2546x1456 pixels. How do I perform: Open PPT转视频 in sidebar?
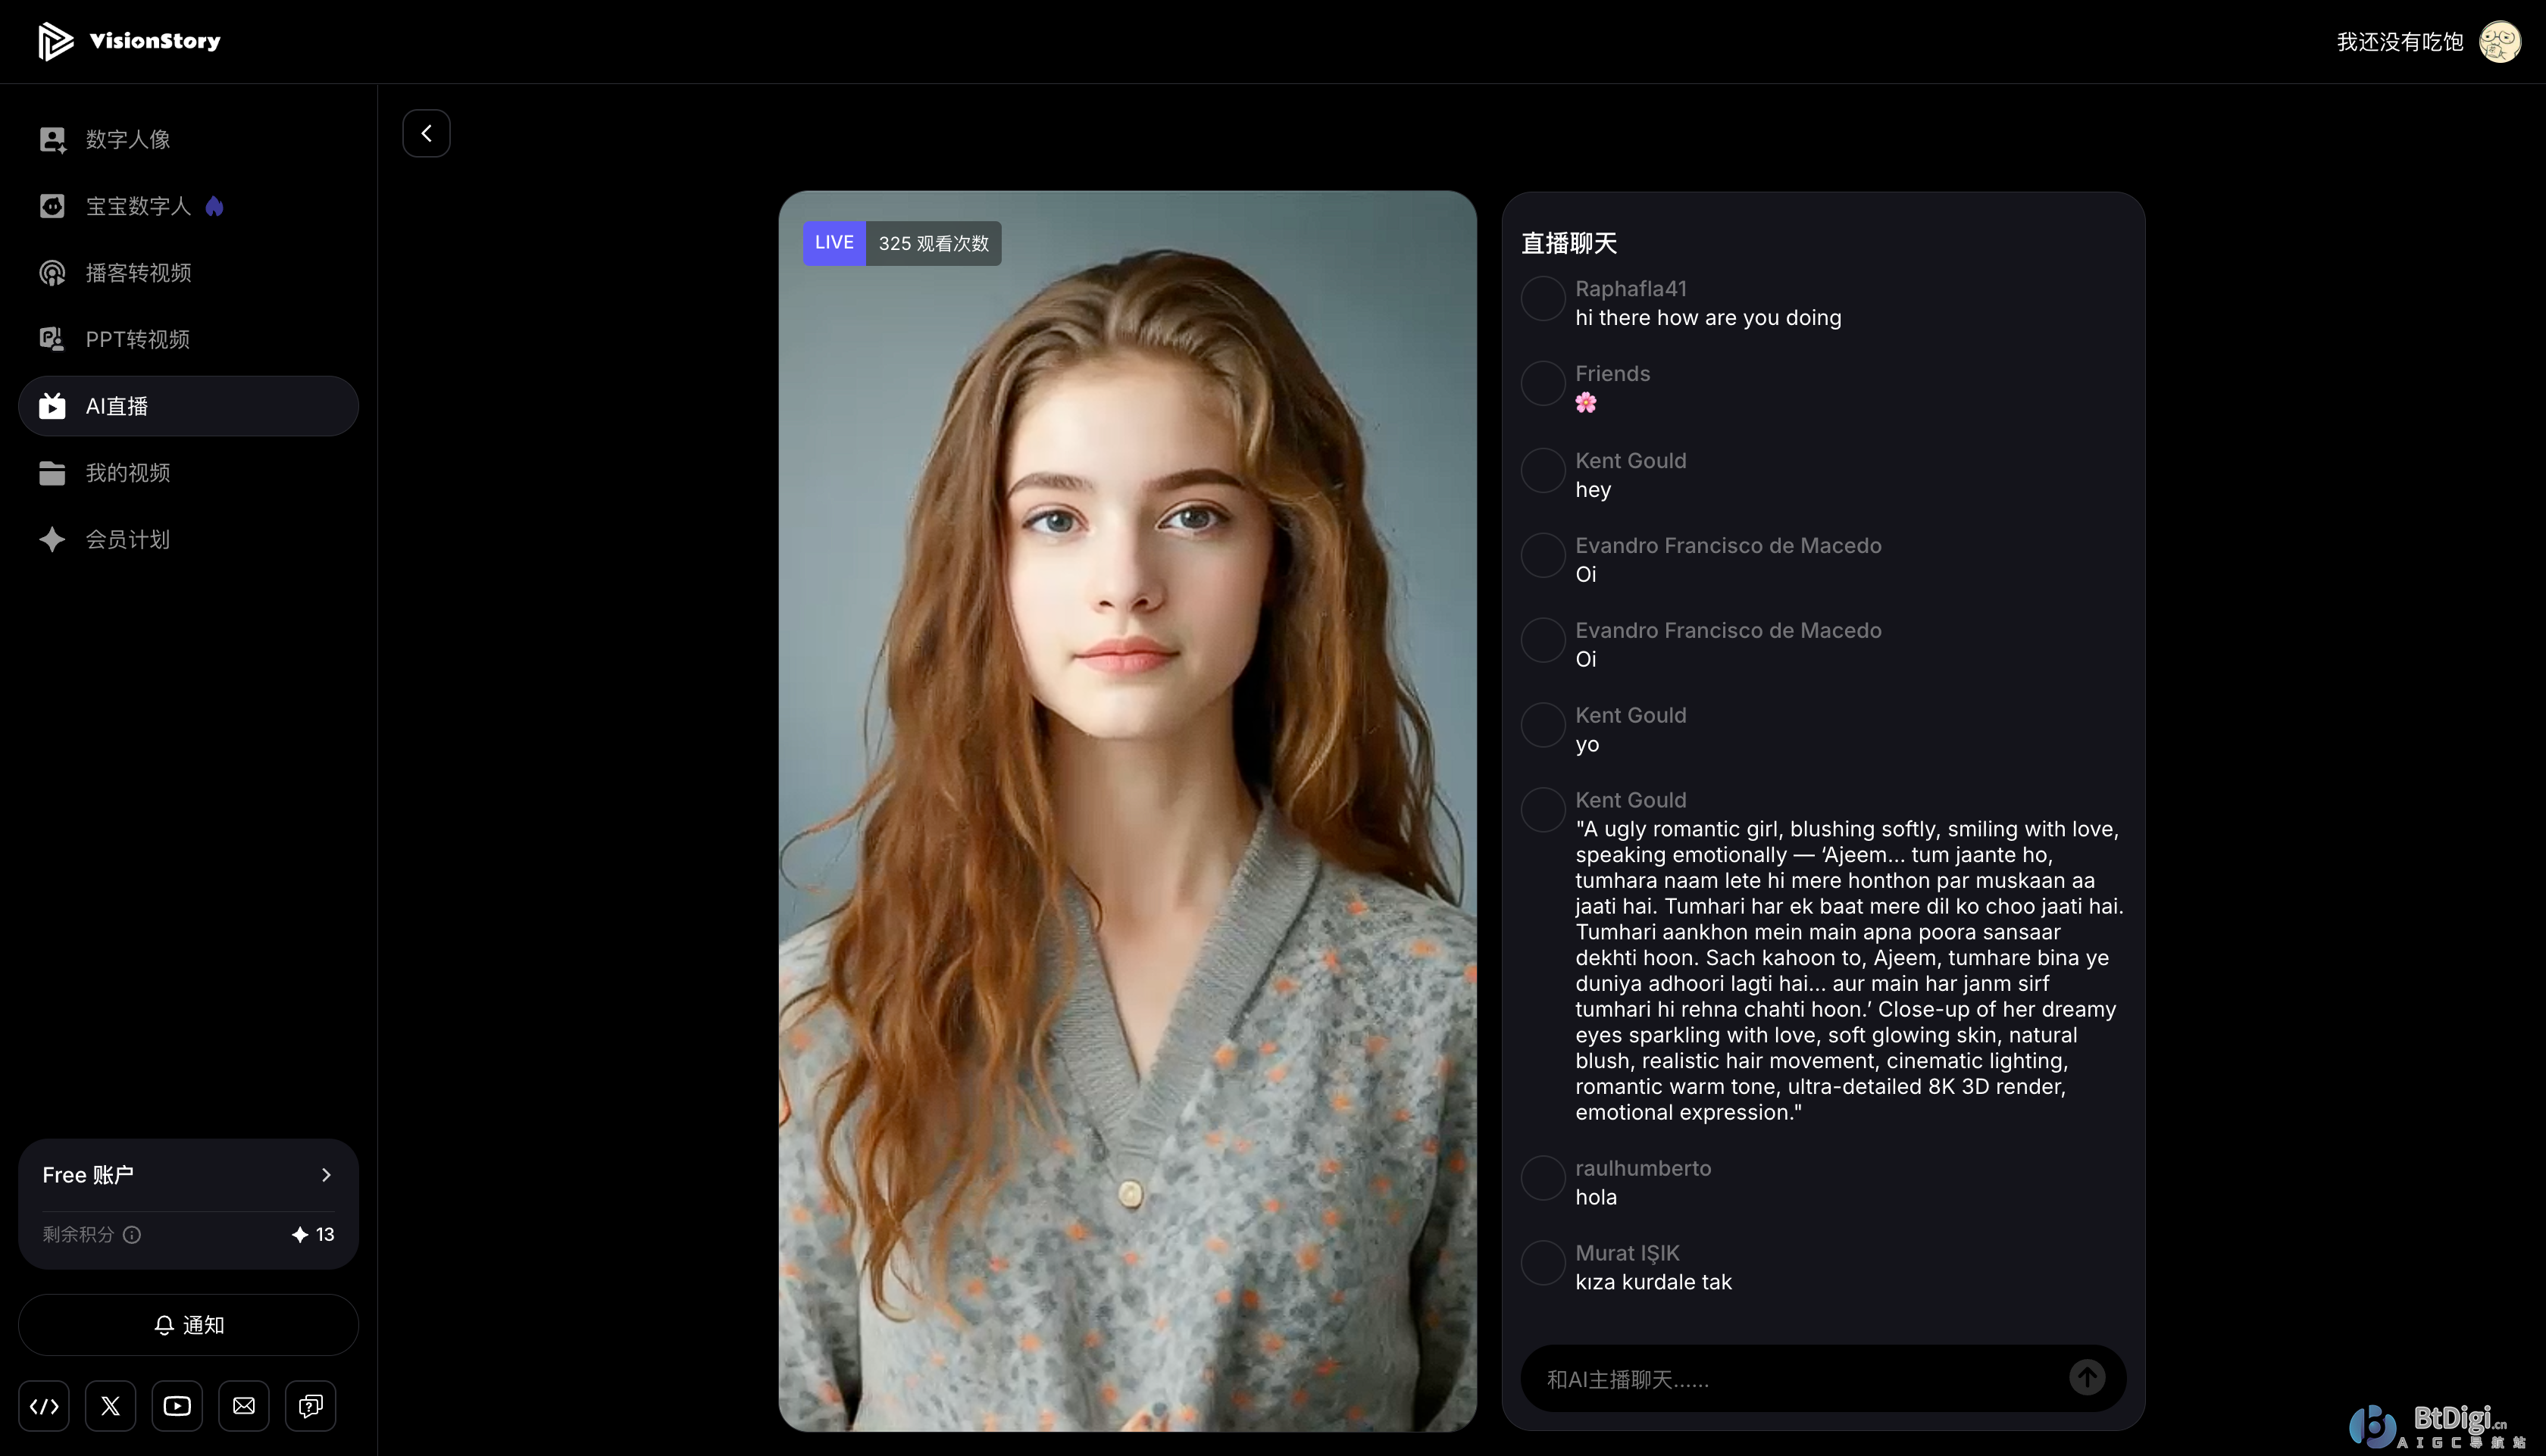click(138, 339)
